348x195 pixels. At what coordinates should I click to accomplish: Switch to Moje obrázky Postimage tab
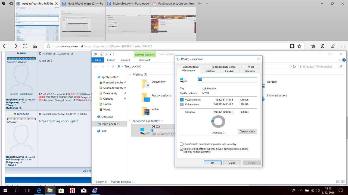click(x=128, y=4)
